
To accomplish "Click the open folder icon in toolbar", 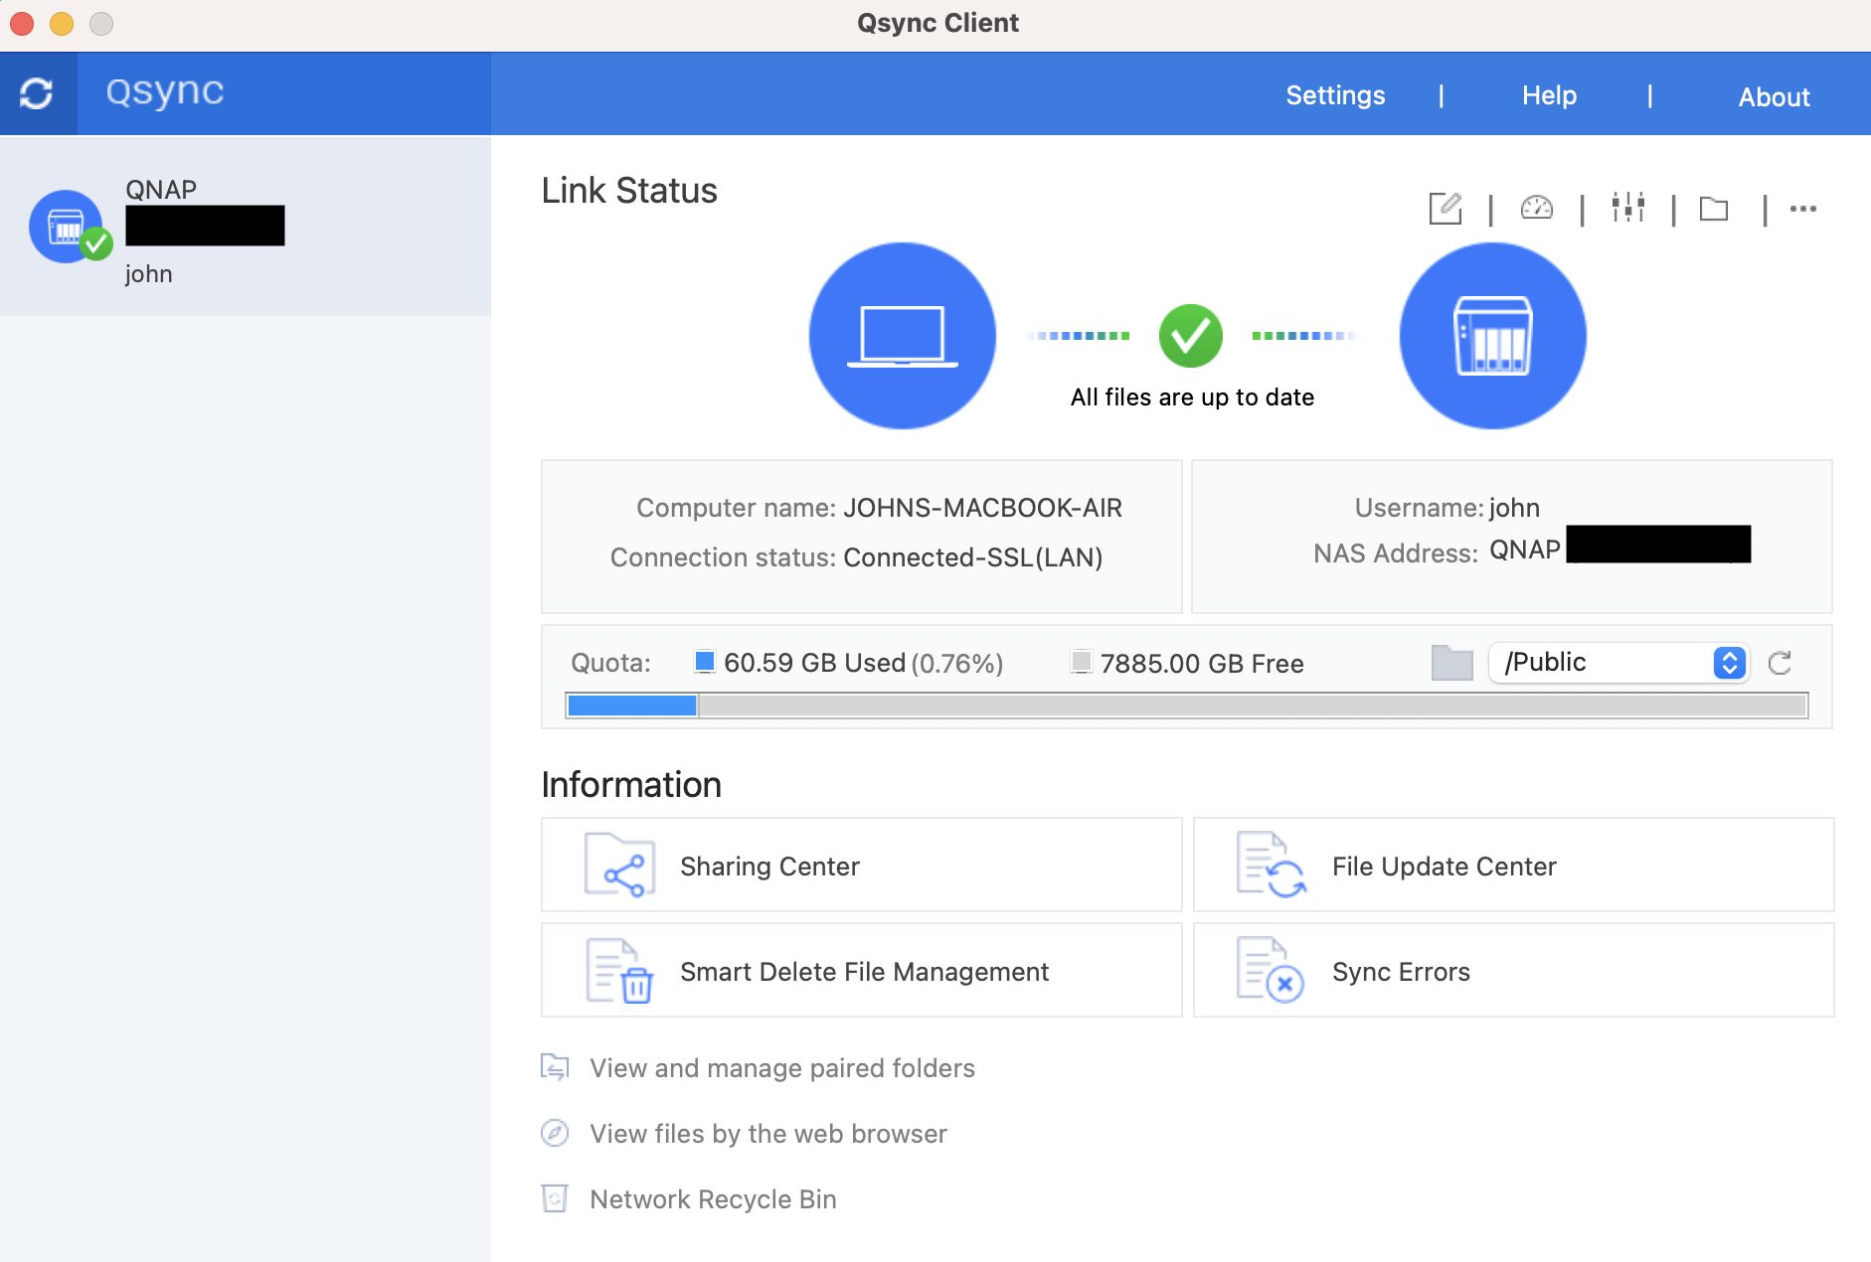I will [1715, 209].
